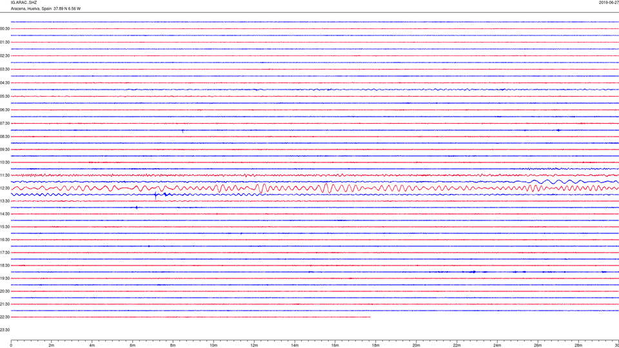Select the 16:30 time label
This screenshot has width=619, height=348.
point(5,240)
